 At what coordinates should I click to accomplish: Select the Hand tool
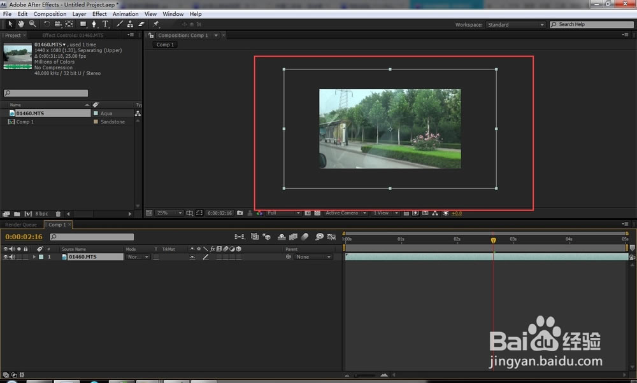pyautogui.click(x=20, y=24)
